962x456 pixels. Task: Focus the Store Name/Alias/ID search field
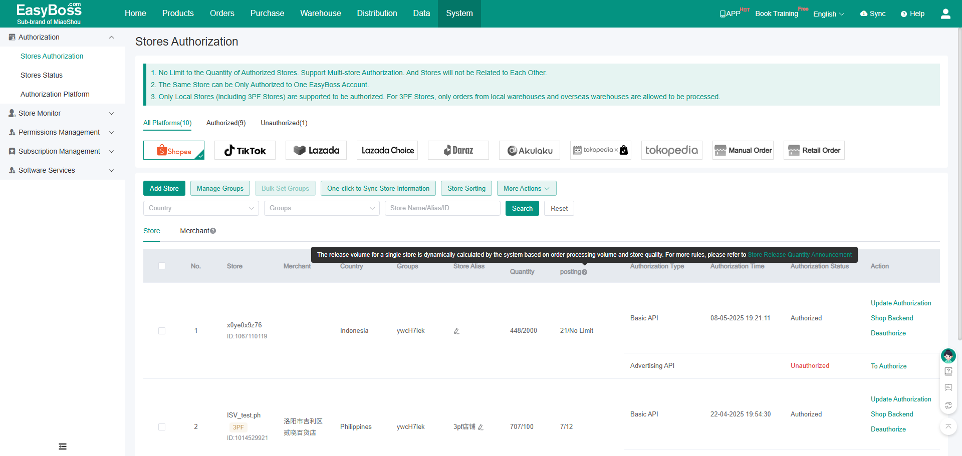coord(442,208)
